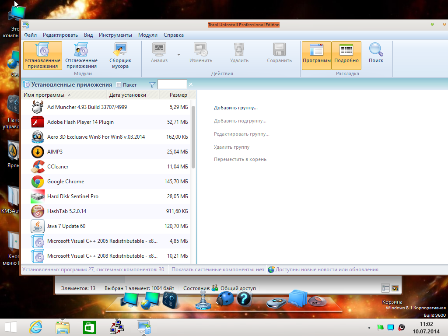Open Отслеженные приложения module
The width and height of the screenshot is (448, 336).
coord(81,56)
